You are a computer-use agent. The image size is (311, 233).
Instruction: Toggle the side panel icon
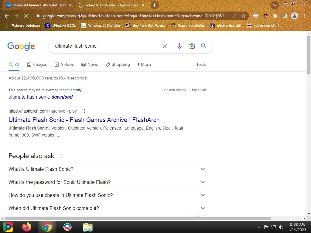285,16
